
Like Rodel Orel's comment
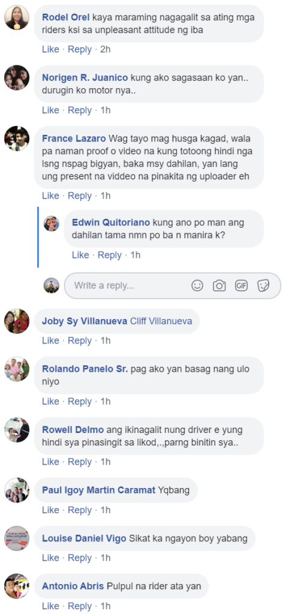[x=50, y=49]
